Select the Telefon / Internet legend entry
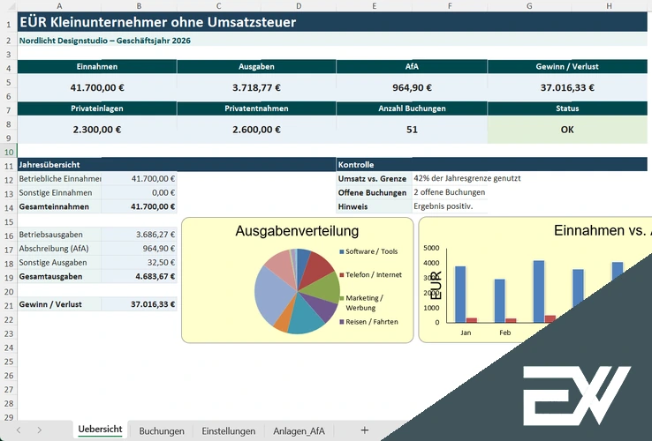Image resolution: width=652 pixels, height=441 pixels. tap(373, 274)
